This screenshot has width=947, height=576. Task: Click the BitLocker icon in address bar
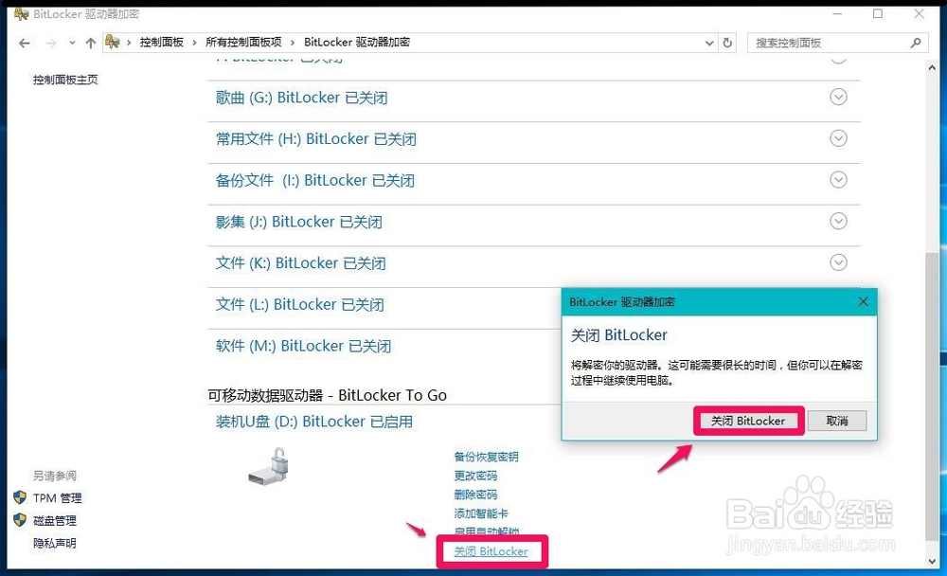tap(113, 42)
